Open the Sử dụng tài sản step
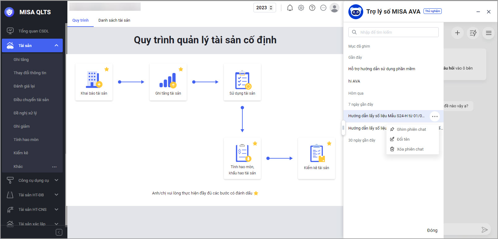Image resolution: width=498 pixels, height=239 pixels. point(242,82)
